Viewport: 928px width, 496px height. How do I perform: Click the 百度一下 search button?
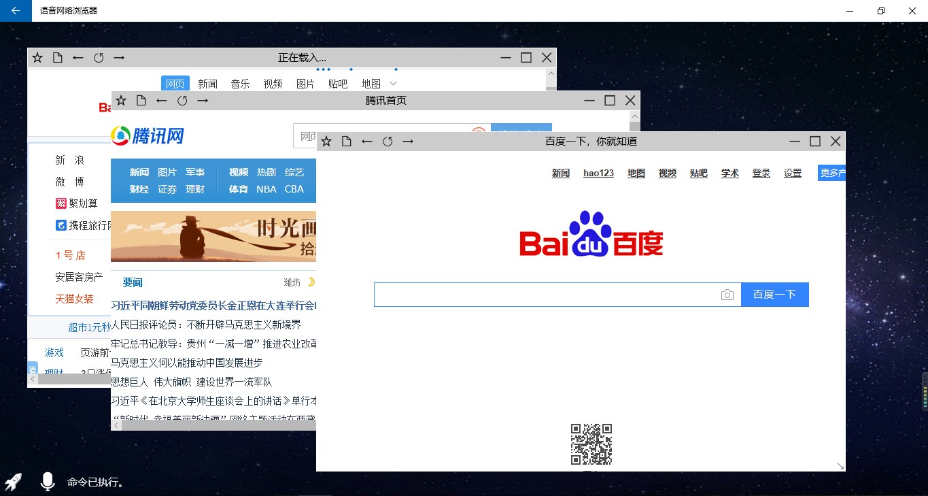click(x=775, y=295)
